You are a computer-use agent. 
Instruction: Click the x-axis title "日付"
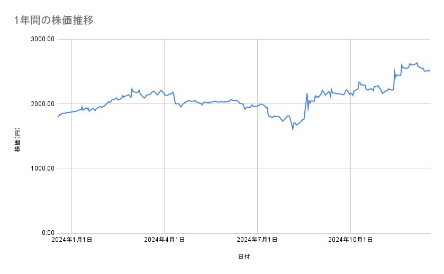pyautogui.click(x=244, y=257)
